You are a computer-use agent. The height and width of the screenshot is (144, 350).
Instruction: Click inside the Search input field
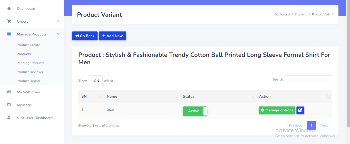coord(309,79)
